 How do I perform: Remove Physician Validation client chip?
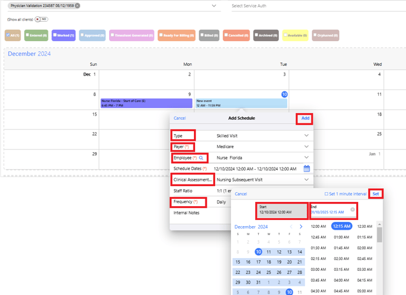coord(78,5)
